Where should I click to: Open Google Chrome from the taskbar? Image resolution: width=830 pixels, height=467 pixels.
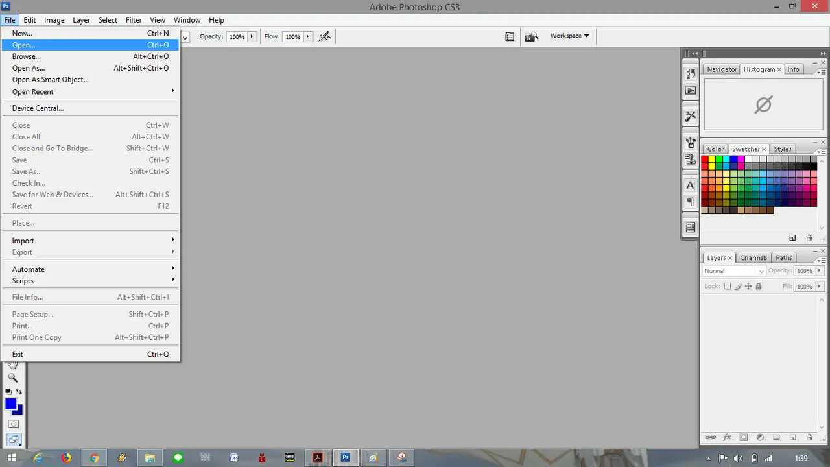[94, 458]
